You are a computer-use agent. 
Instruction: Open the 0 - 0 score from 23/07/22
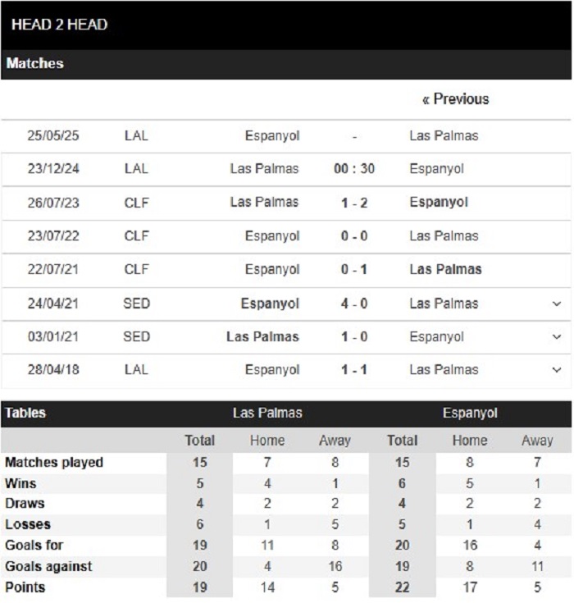pos(354,235)
